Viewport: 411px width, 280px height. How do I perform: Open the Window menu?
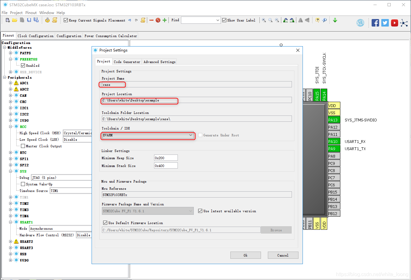[47, 13]
